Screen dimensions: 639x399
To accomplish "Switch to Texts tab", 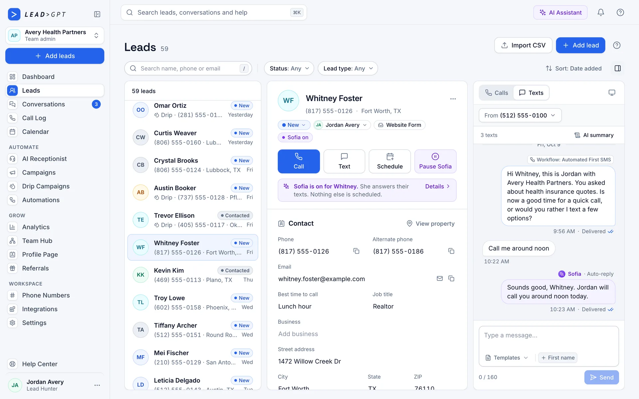I will pos(531,93).
